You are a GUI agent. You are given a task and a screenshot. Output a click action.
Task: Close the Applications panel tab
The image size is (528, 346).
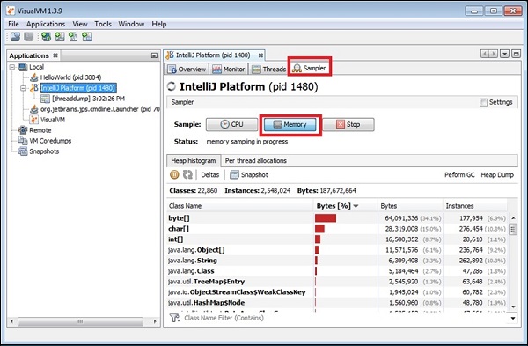tap(55, 55)
